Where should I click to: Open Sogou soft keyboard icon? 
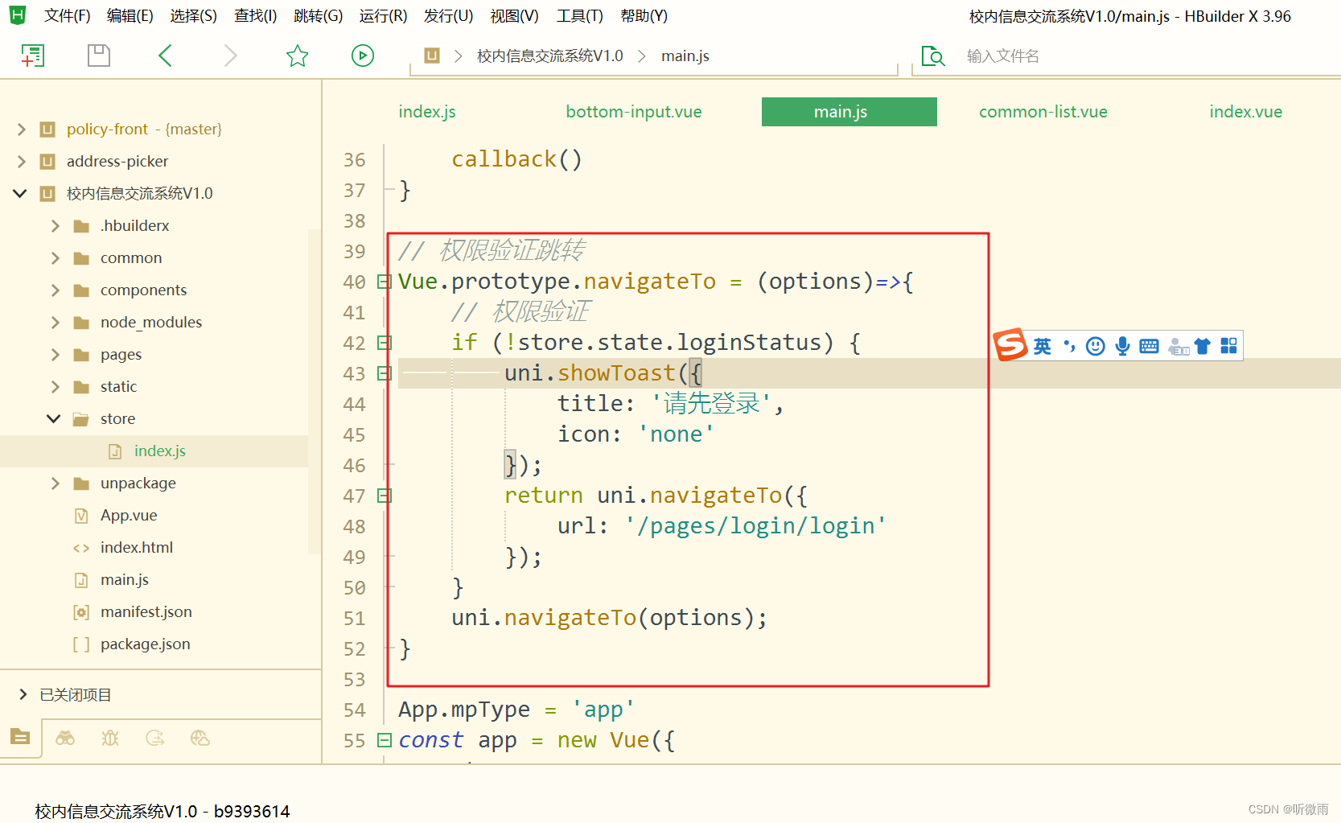tap(1150, 346)
